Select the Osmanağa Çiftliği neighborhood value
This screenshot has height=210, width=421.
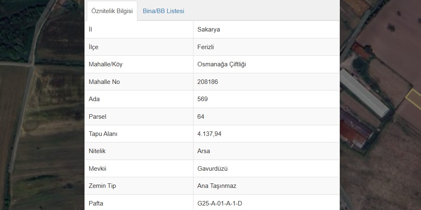point(222,64)
